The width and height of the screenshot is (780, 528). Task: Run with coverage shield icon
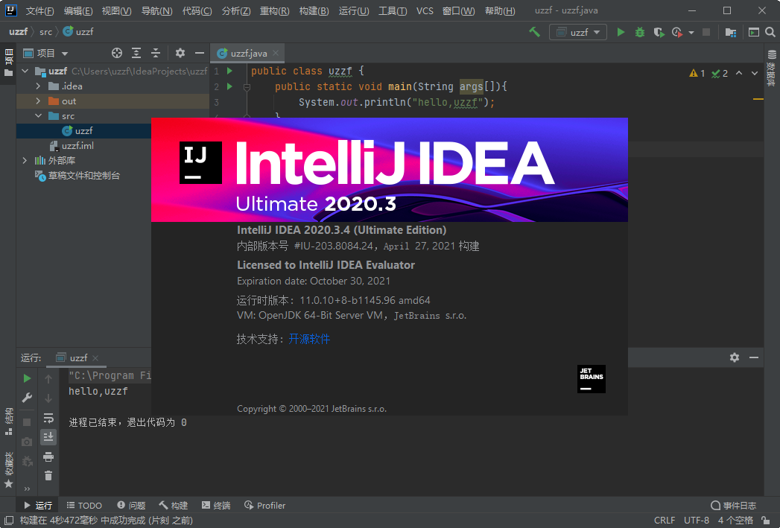[659, 32]
